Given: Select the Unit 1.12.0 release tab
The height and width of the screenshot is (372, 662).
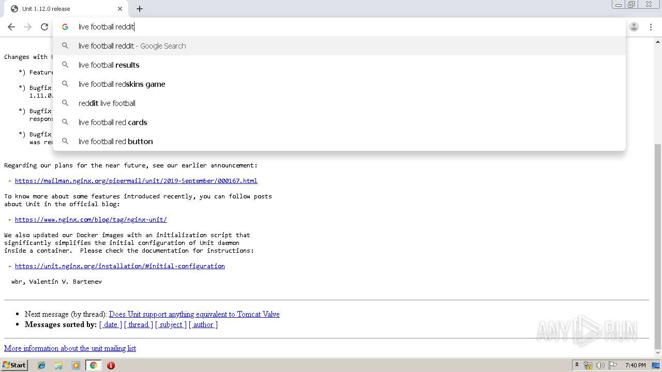Looking at the screenshot, I should 66,9.
